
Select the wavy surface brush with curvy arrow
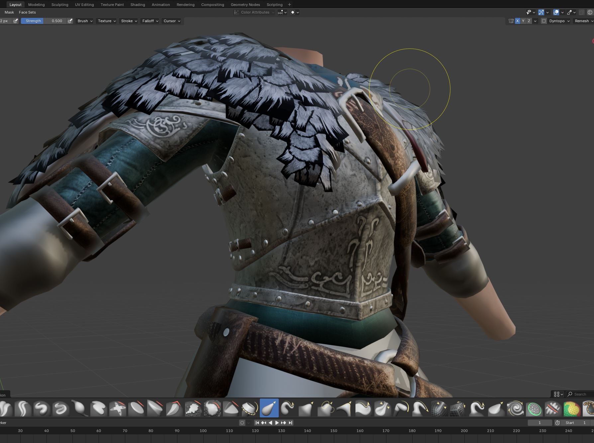364,408
